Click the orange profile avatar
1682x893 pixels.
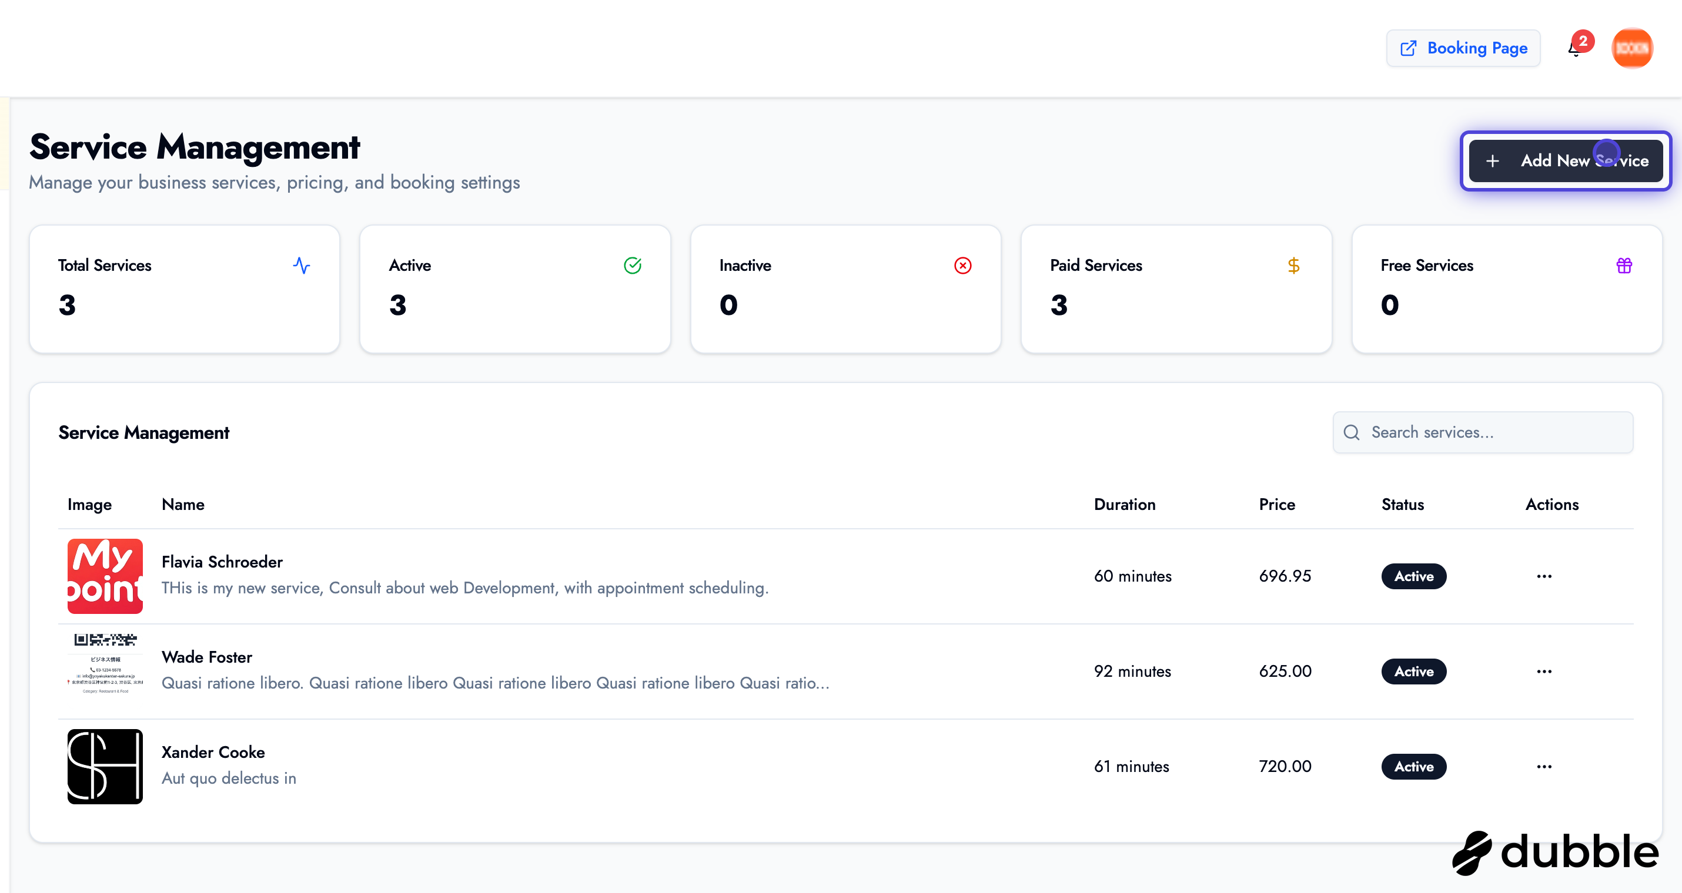(1633, 48)
